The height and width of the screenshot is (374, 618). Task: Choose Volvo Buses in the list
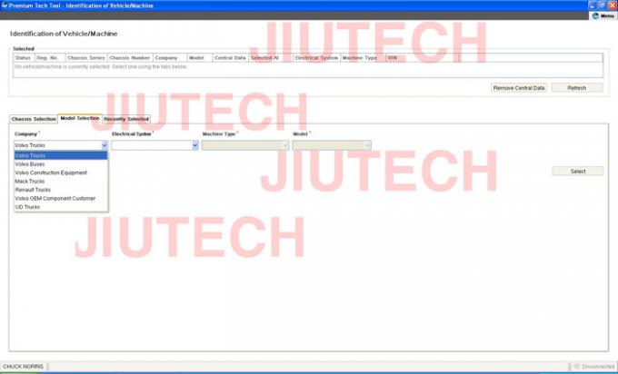61,164
